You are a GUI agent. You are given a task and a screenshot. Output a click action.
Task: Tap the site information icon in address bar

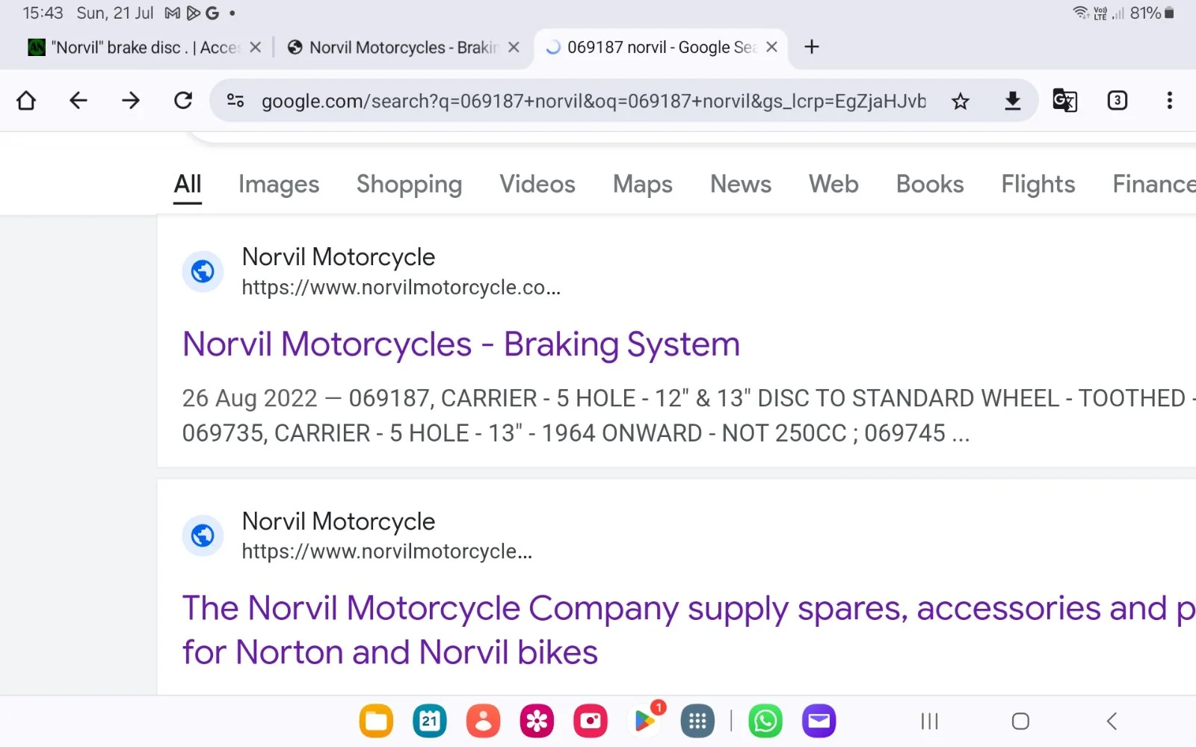[235, 101]
